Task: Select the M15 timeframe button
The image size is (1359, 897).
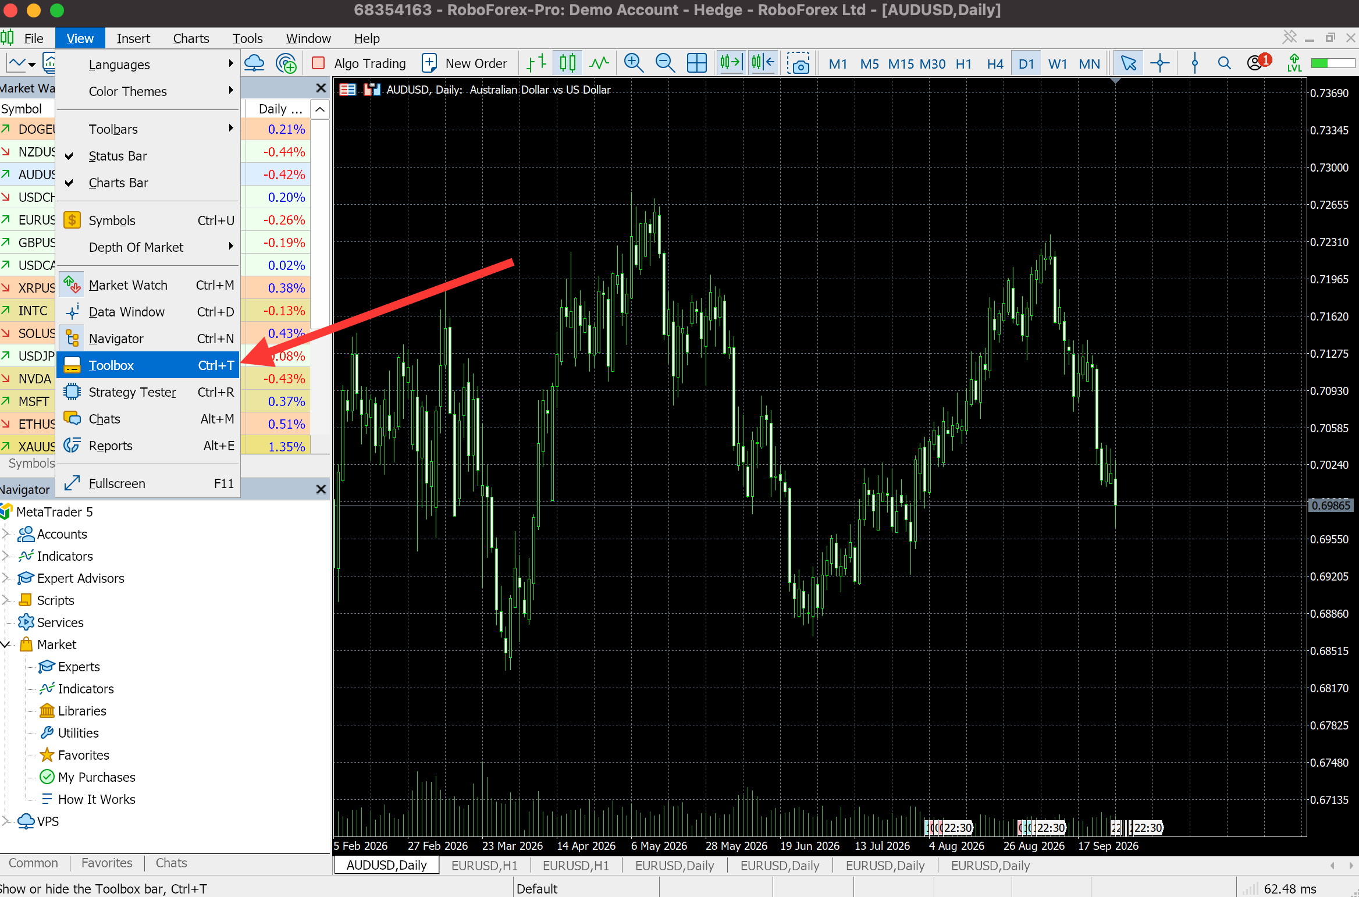Action: click(x=901, y=63)
